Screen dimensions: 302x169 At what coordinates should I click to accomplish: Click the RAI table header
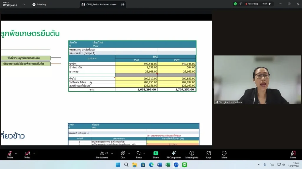[155, 57]
